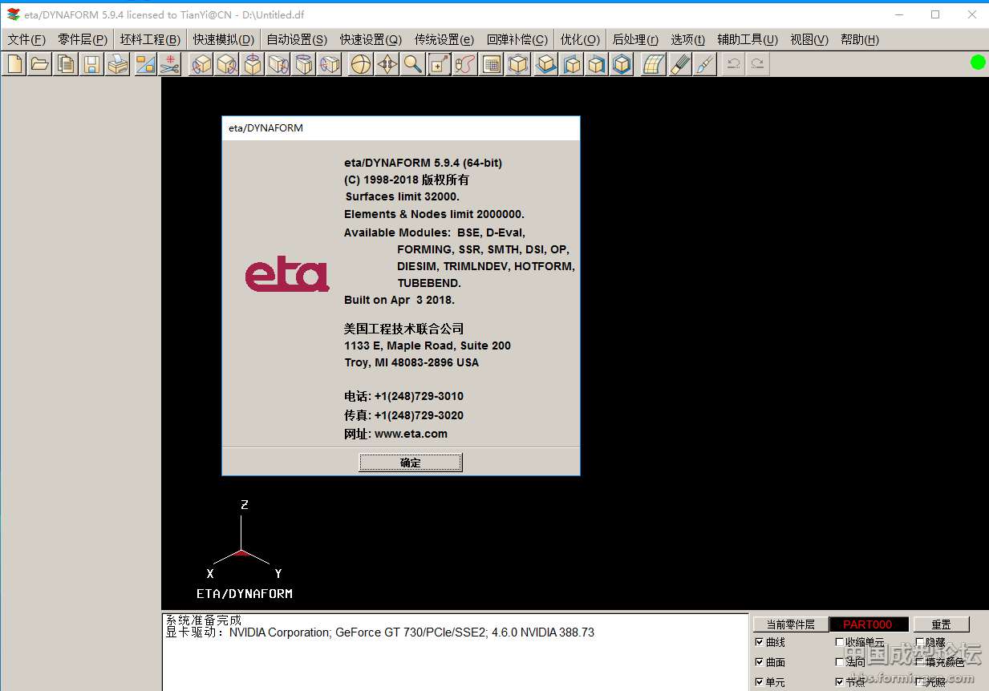989x691 pixels.
Task: Open the 回弹补偿(C) menu
Action: point(517,39)
